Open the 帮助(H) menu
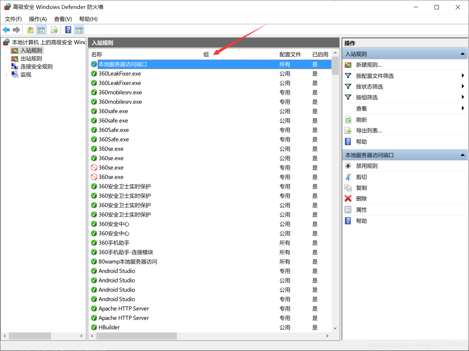Image resolution: width=469 pixels, height=351 pixels. (x=88, y=19)
